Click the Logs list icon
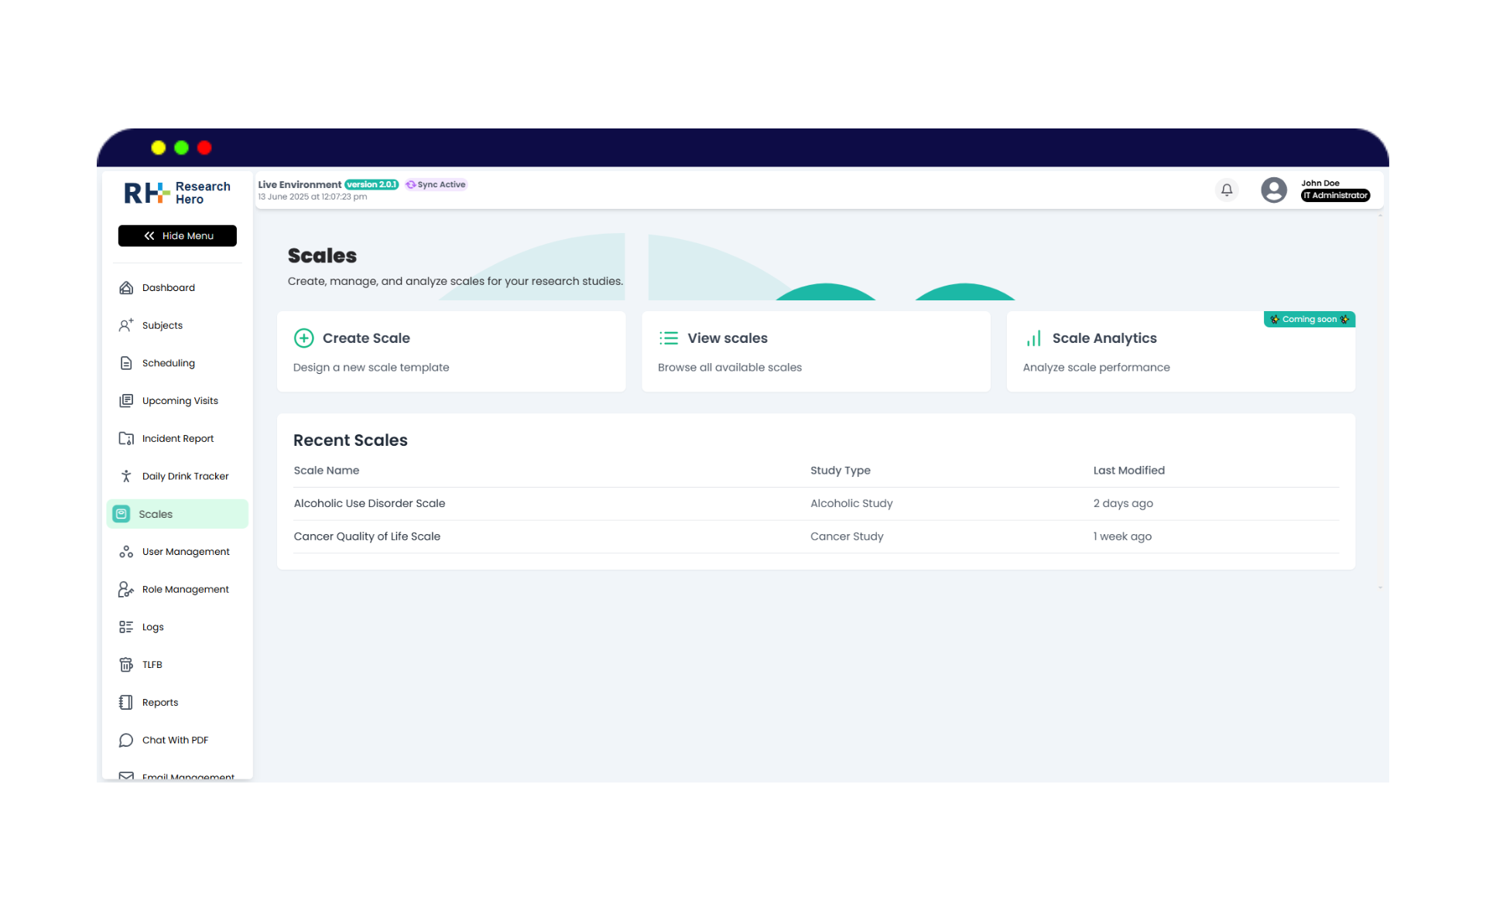Screen dimensions: 1486x911 [x=126, y=627]
